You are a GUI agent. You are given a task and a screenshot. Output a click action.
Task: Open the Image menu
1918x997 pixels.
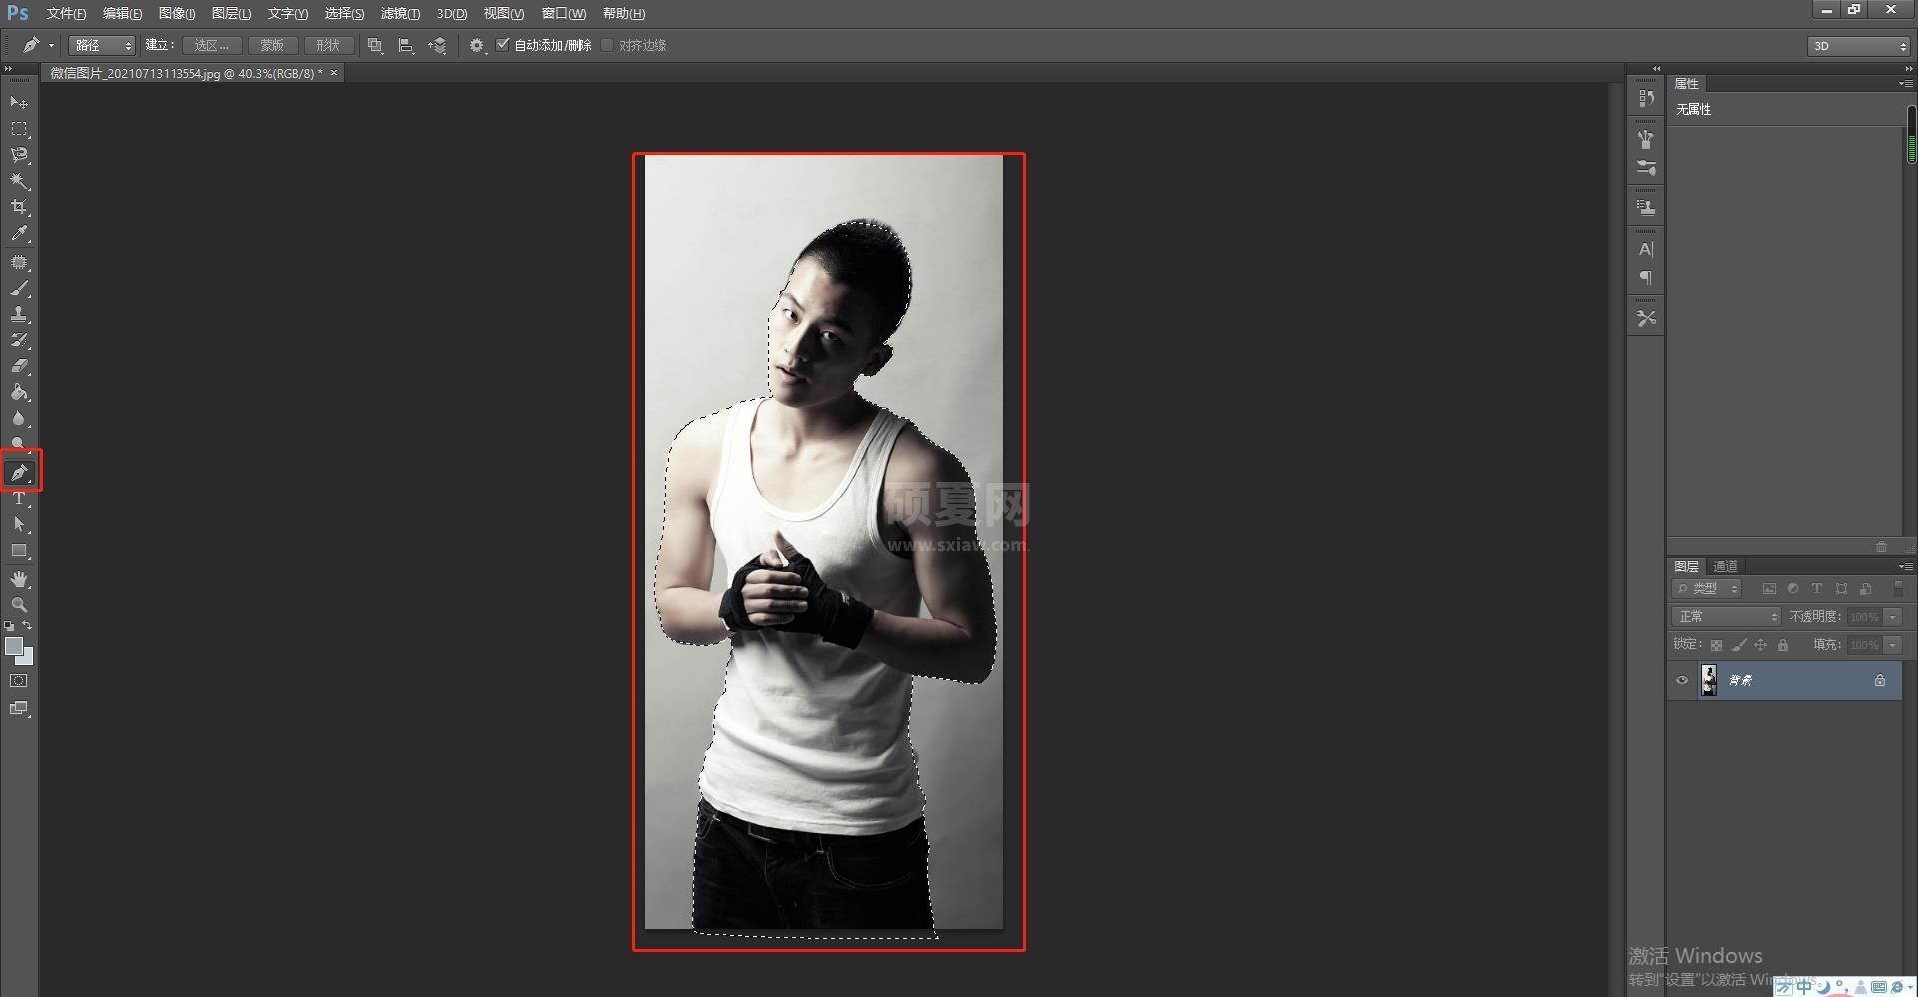click(177, 13)
